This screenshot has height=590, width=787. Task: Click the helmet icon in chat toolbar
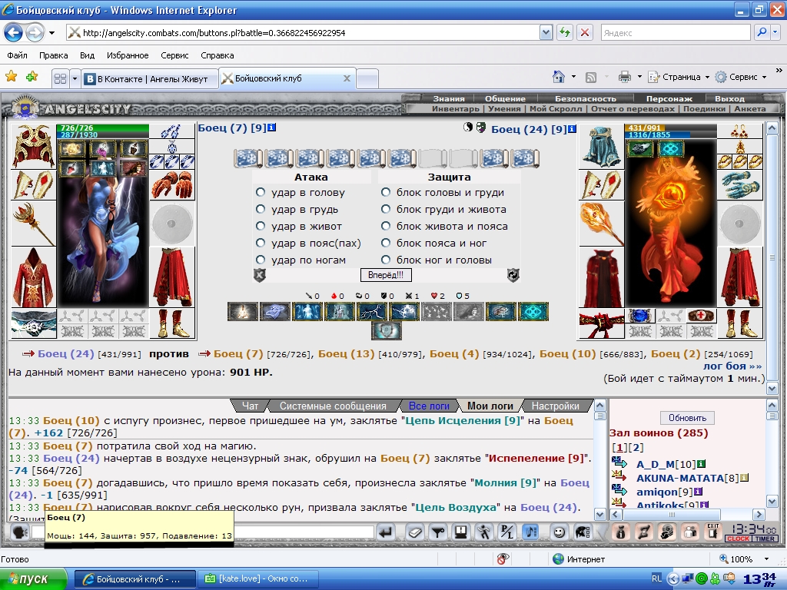coord(583,532)
